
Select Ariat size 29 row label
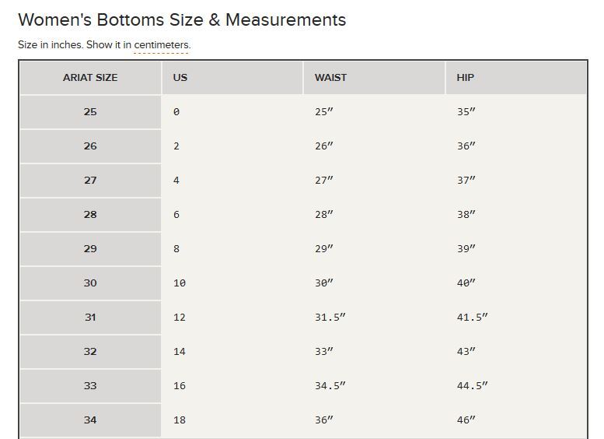(x=90, y=249)
